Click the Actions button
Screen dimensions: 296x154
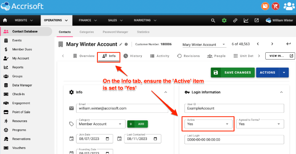[x=267, y=73]
